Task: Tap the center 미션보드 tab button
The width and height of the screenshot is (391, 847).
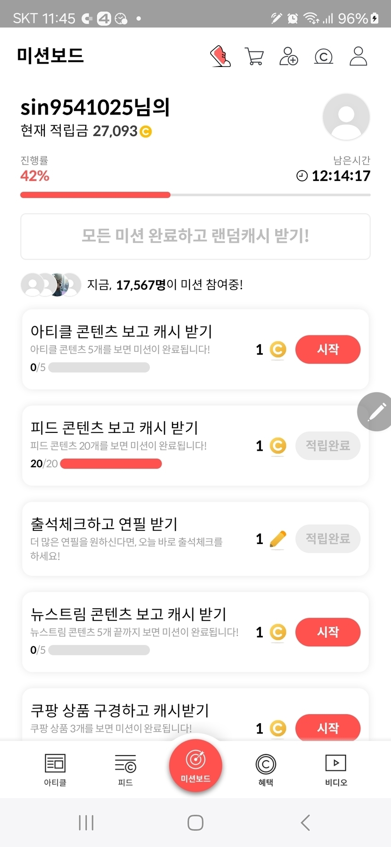Action: [195, 766]
